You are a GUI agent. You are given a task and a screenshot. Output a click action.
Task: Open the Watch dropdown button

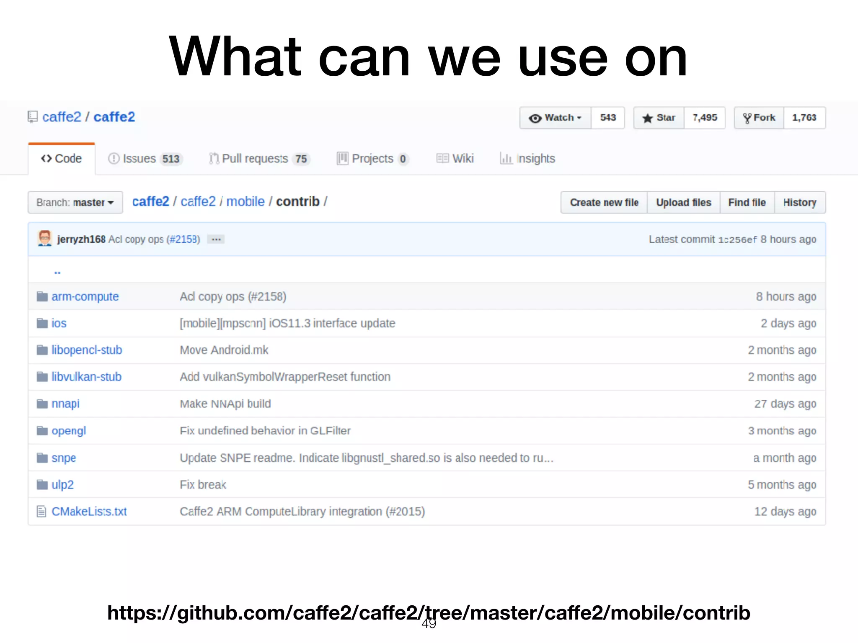tap(555, 118)
